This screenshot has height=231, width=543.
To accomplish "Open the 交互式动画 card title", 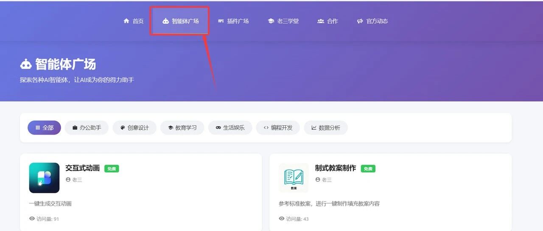I will tap(82, 168).
